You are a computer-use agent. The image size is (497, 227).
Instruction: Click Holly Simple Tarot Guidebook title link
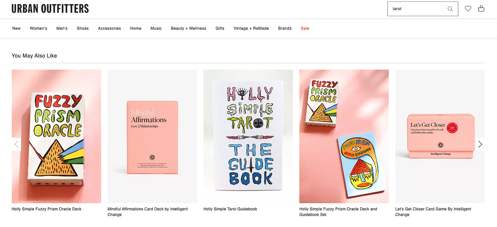point(230,209)
